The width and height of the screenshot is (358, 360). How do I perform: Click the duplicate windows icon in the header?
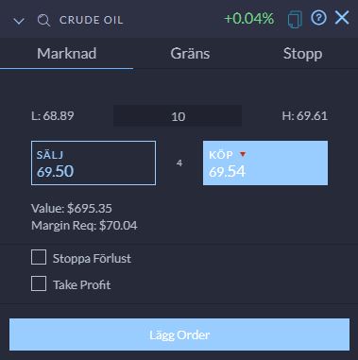point(295,20)
